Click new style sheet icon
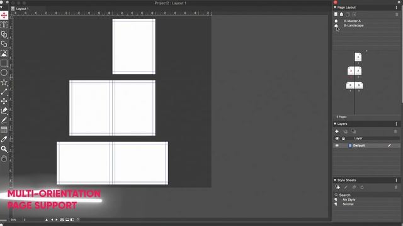 (x=338, y=187)
